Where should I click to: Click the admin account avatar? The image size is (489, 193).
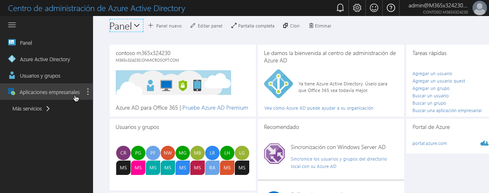[x=480, y=8]
